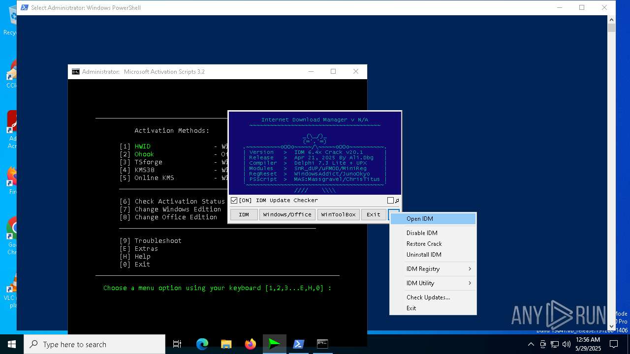The image size is (630, 354).
Task: Show hidden system tray icons
Action: click(x=531, y=344)
